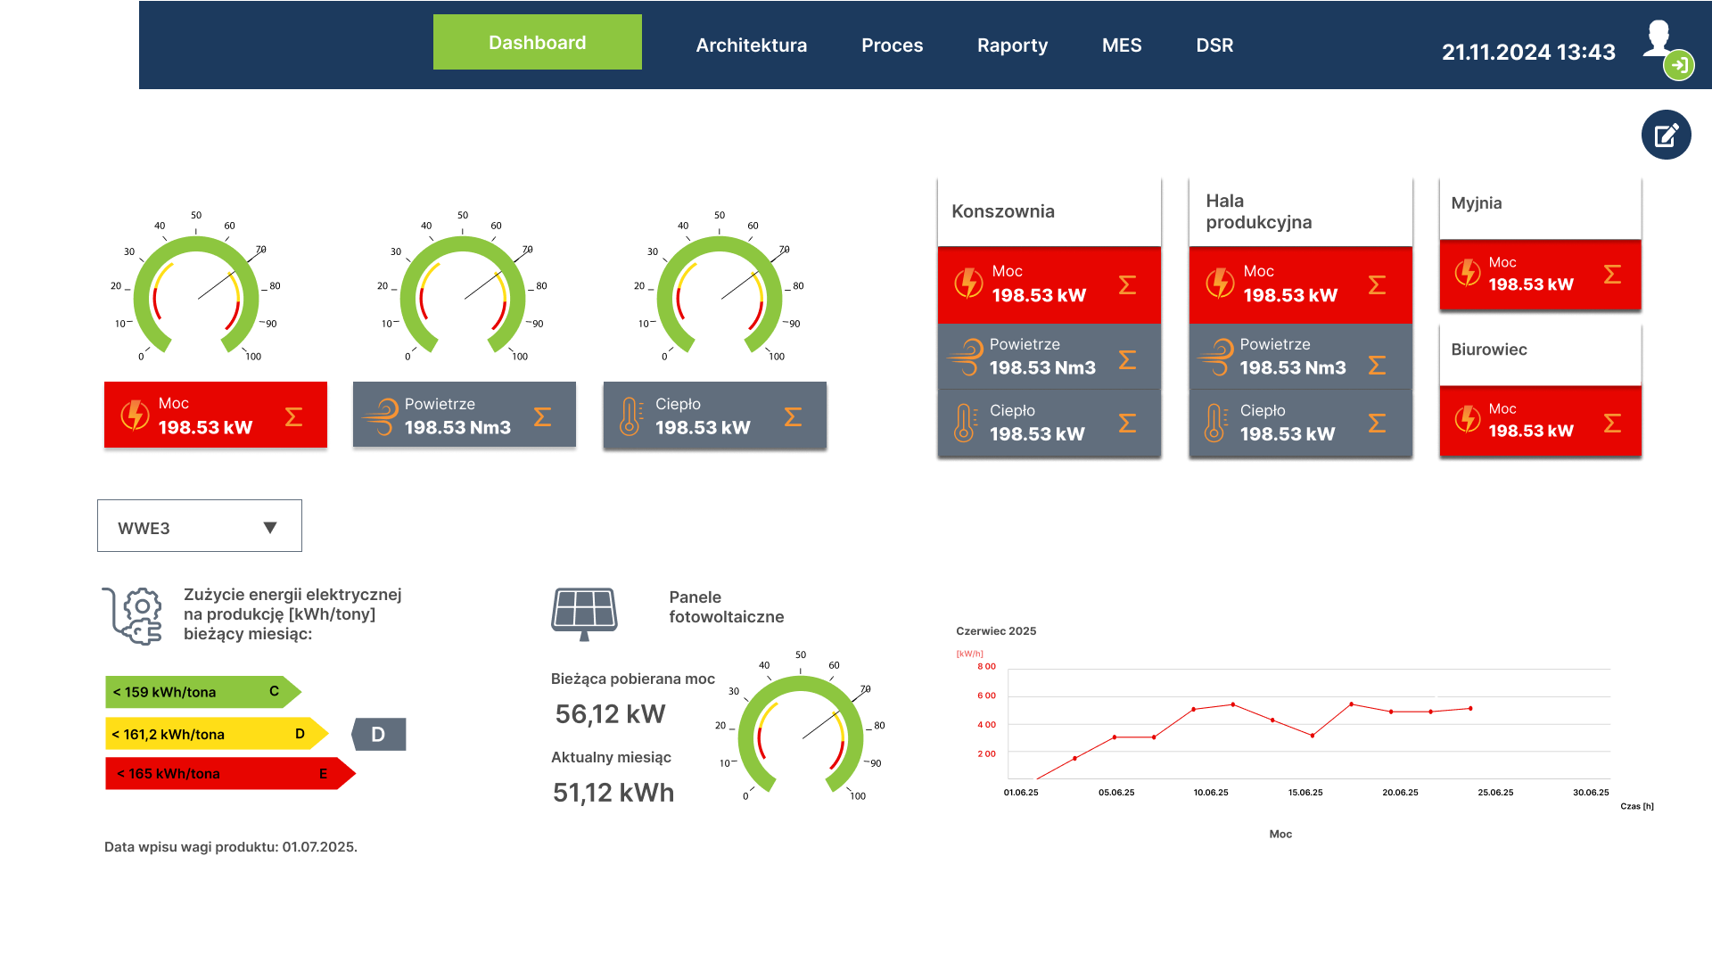Viewport: 1712px width, 963px height.
Task: Click the lightning icon in Biurowiec Moc
Action: (1467, 419)
